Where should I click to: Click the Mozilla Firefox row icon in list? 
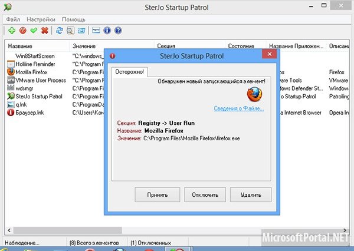coord(11,72)
